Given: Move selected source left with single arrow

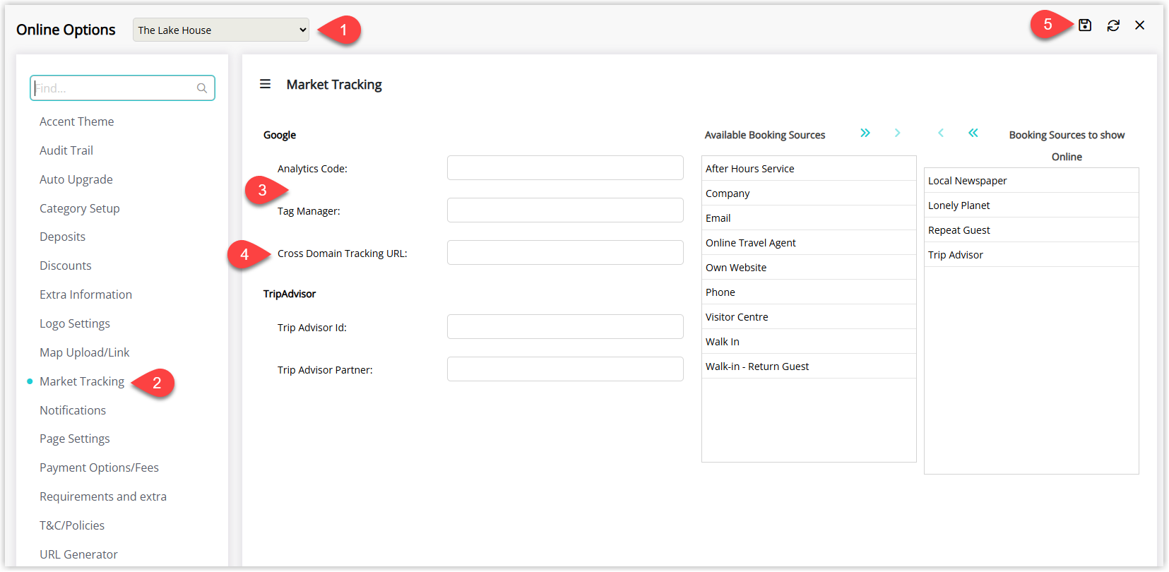Looking at the screenshot, I should click(x=941, y=133).
